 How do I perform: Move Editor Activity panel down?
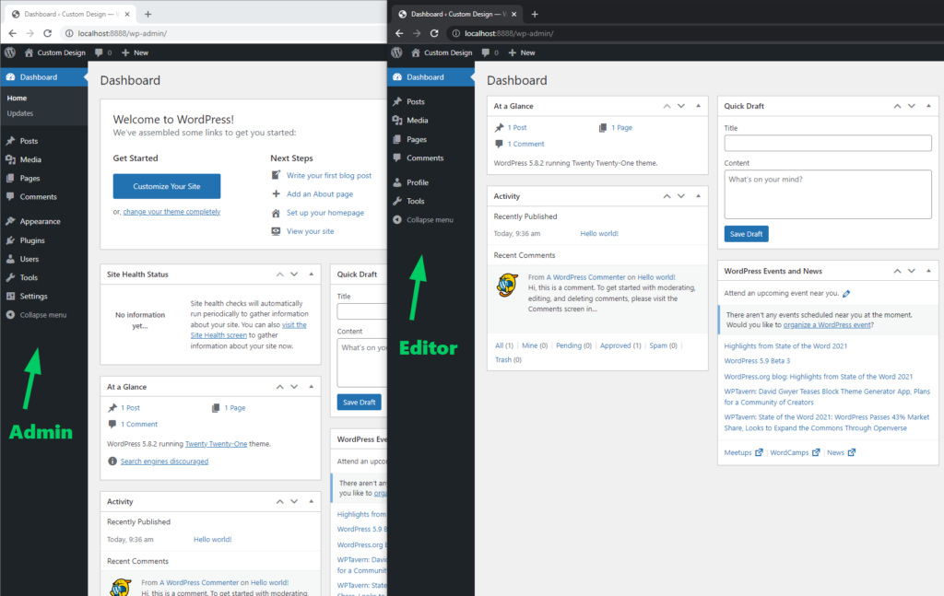(x=681, y=196)
